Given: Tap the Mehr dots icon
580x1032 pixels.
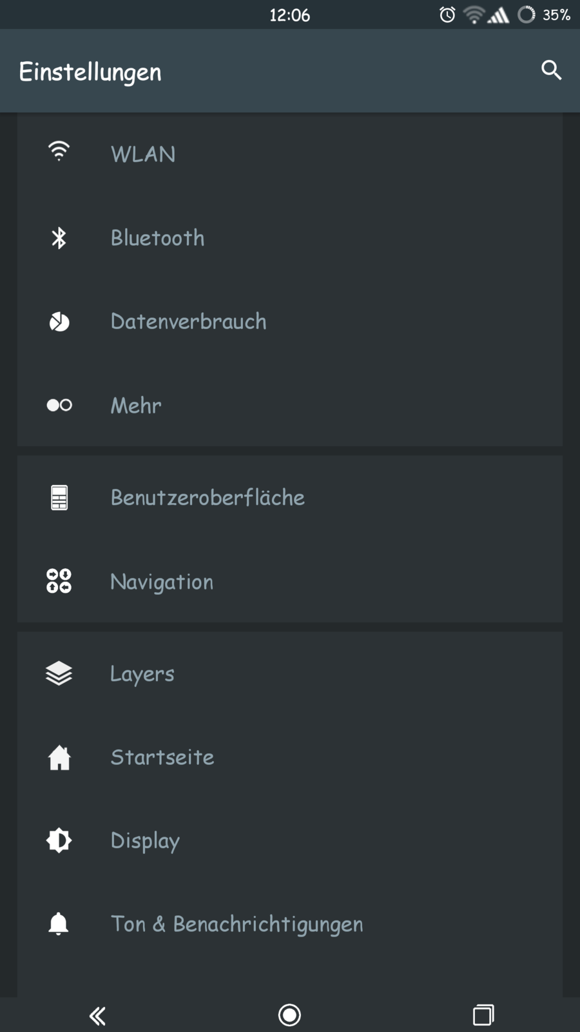Looking at the screenshot, I should click(59, 405).
